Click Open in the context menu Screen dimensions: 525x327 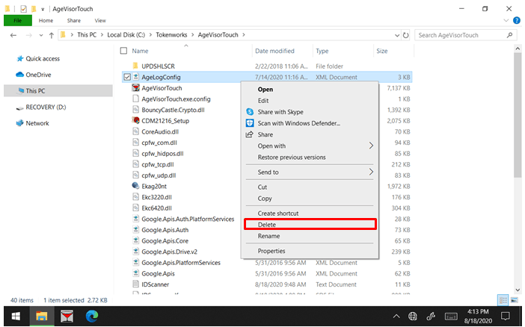(x=310, y=90)
